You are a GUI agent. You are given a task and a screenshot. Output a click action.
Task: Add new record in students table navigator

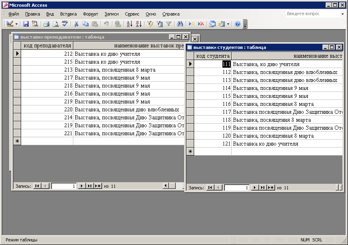[x=271, y=188]
